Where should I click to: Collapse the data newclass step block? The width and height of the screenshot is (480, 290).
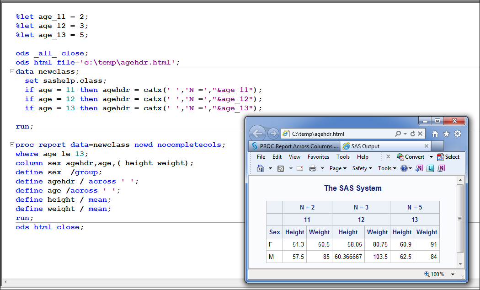point(12,71)
